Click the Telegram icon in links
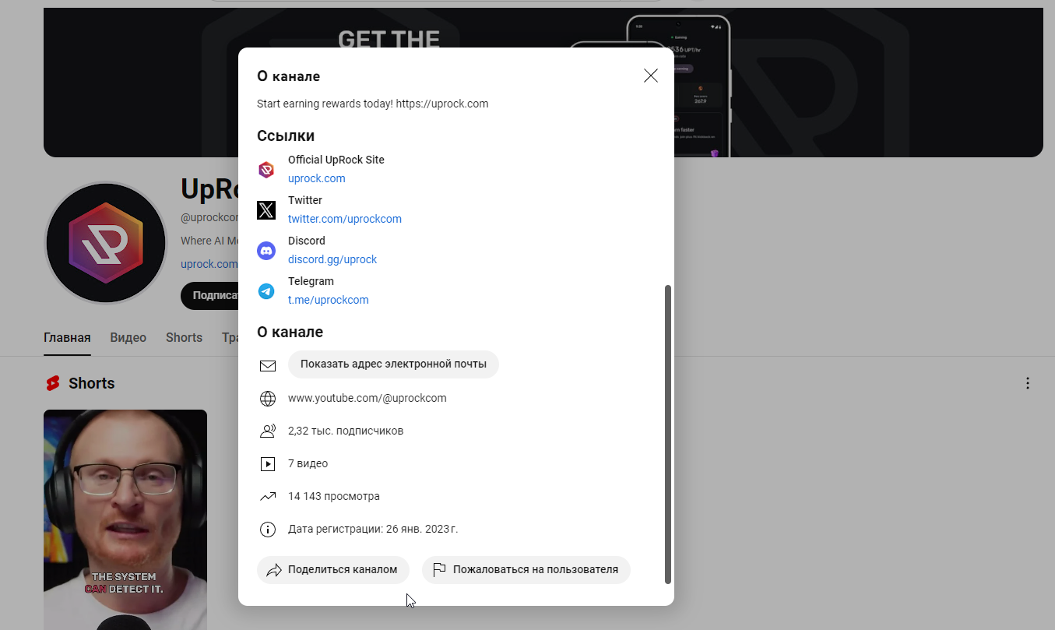This screenshot has height=630, width=1055. coord(266,291)
